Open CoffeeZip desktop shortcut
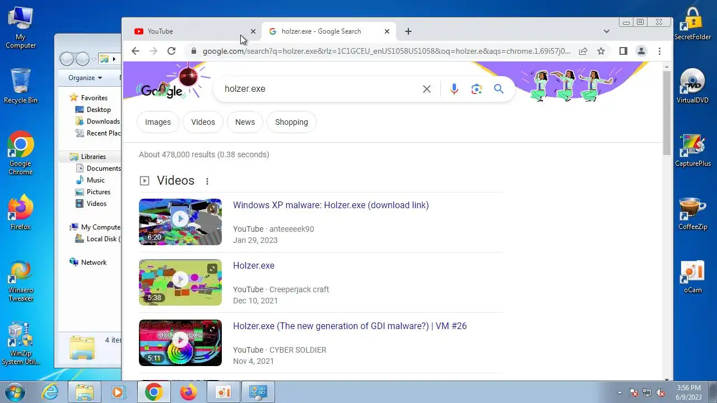Screen dimensions: 717x403 point(693,213)
